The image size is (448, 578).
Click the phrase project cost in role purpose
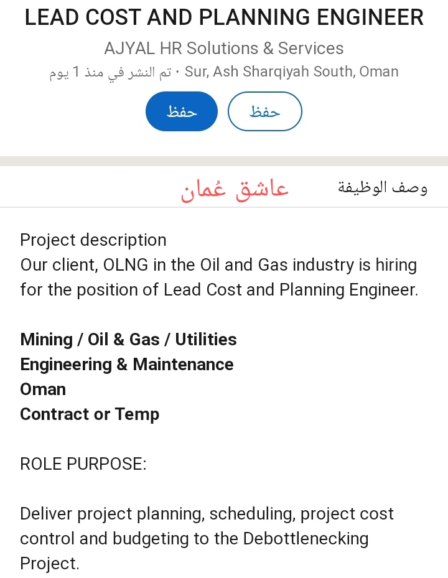tap(347, 514)
